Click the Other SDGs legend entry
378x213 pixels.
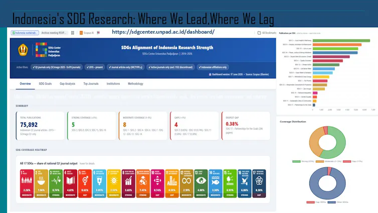point(338,202)
